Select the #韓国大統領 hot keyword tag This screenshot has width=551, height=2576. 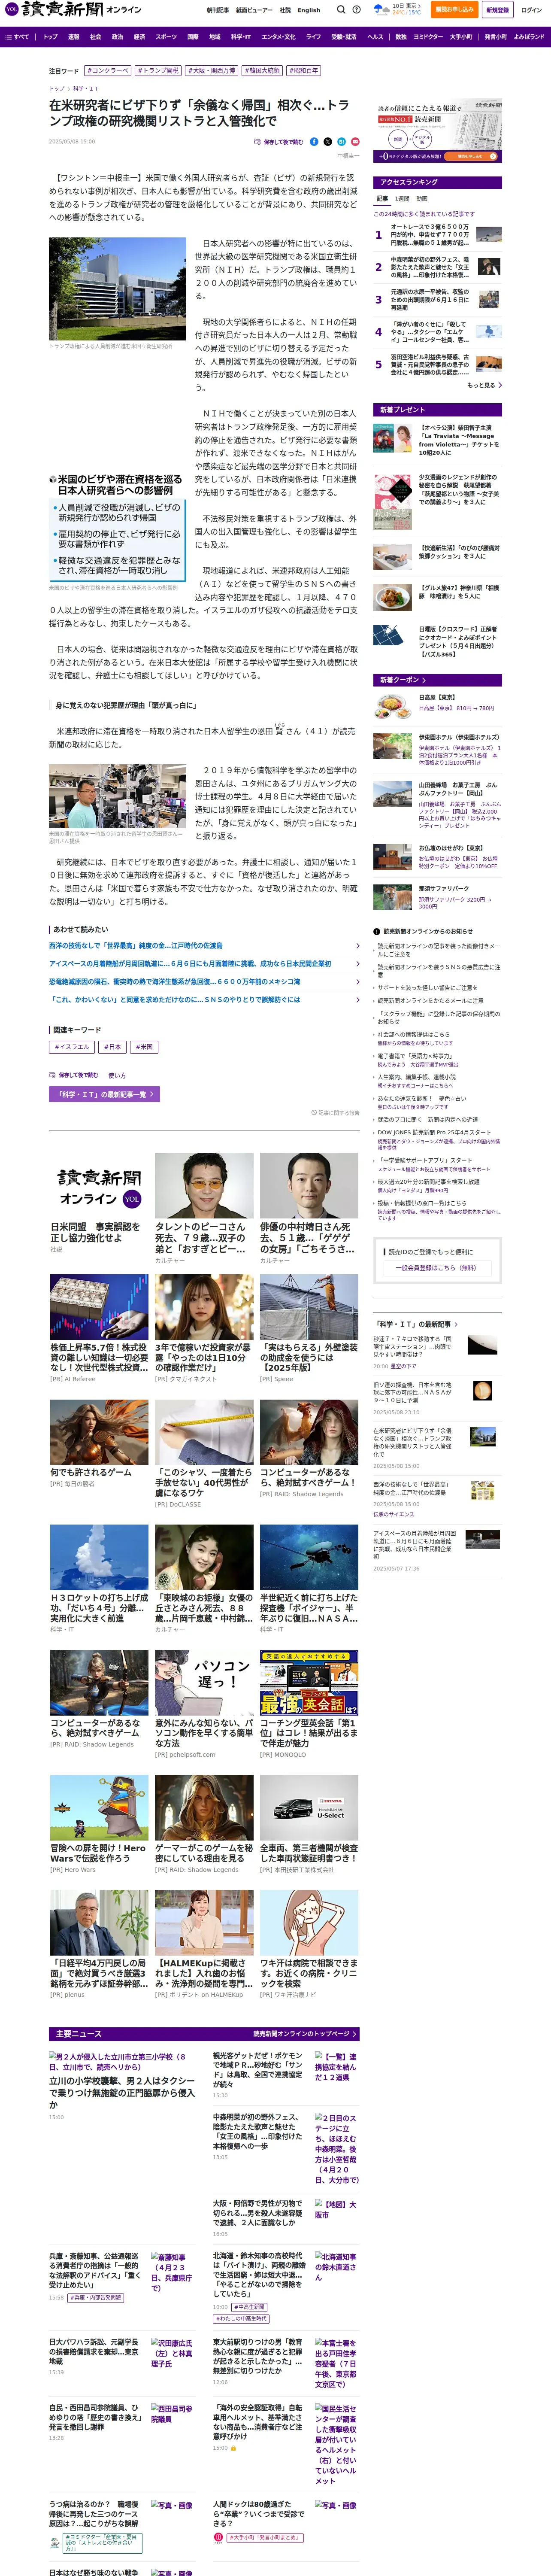[263, 71]
